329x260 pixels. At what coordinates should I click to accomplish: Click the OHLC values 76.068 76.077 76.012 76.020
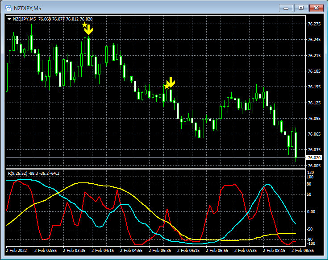coord(65,19)
